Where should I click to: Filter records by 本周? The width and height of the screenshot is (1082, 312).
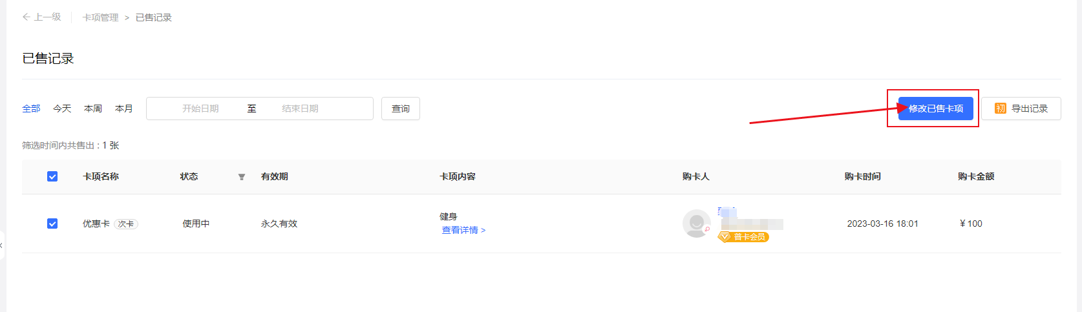93,109
